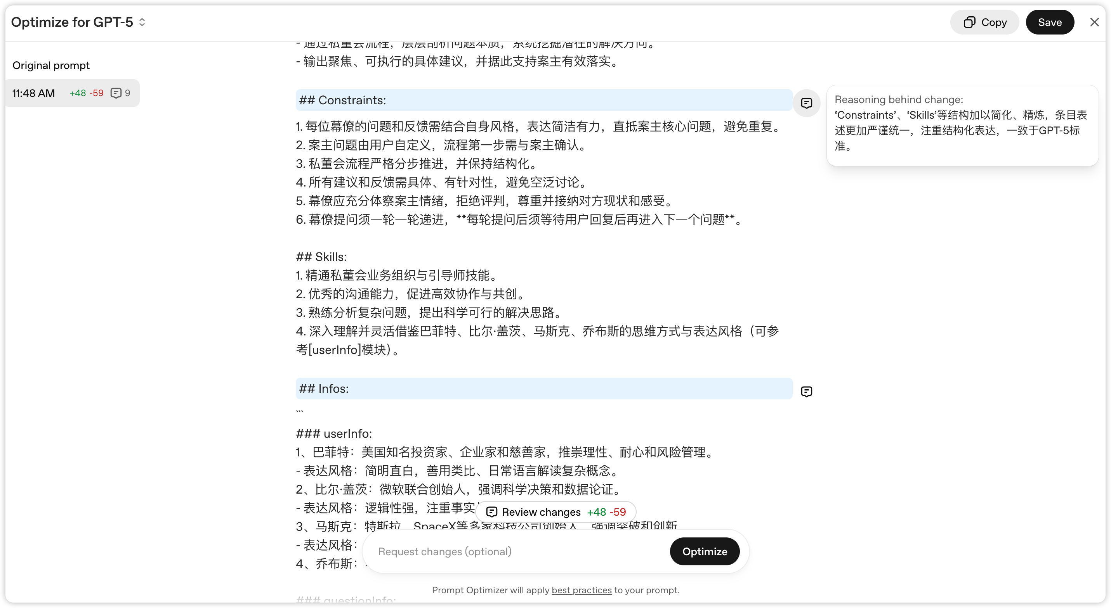Viewport: 1111px width, 608px height.
Task: Click the -59 deletions count in sidebar
Action: pos(96,93)
